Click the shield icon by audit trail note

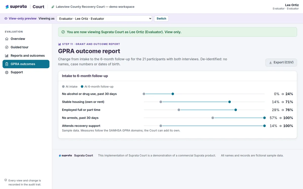click(6, 180)
